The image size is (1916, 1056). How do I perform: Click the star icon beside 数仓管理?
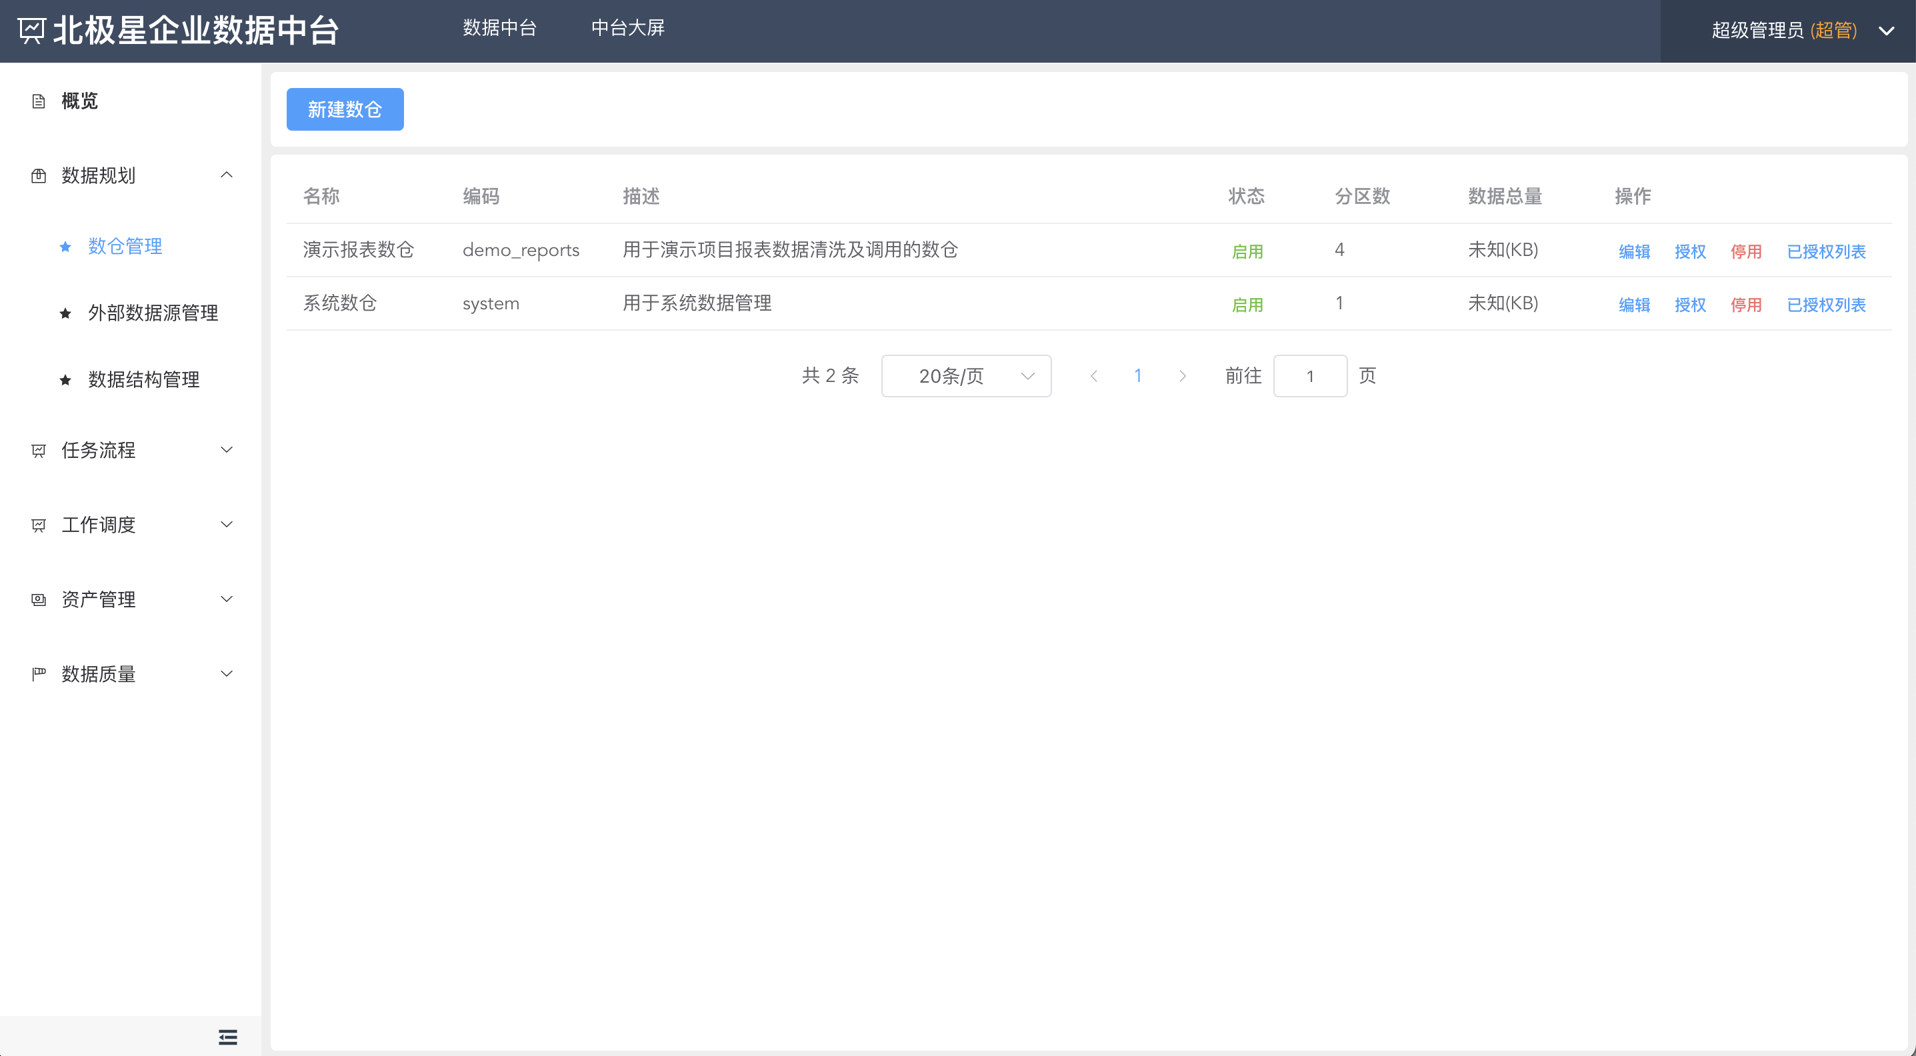[x=64, y=247]
